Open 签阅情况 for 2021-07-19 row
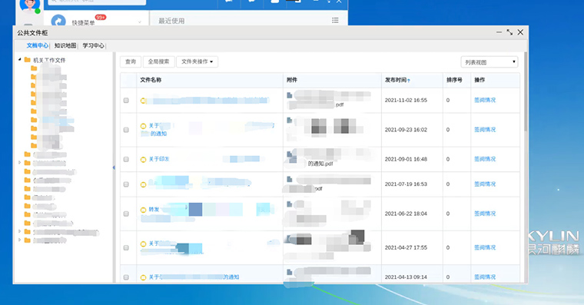Image resolution: width=584 pixels, height=305 pixels. (485, 184)
